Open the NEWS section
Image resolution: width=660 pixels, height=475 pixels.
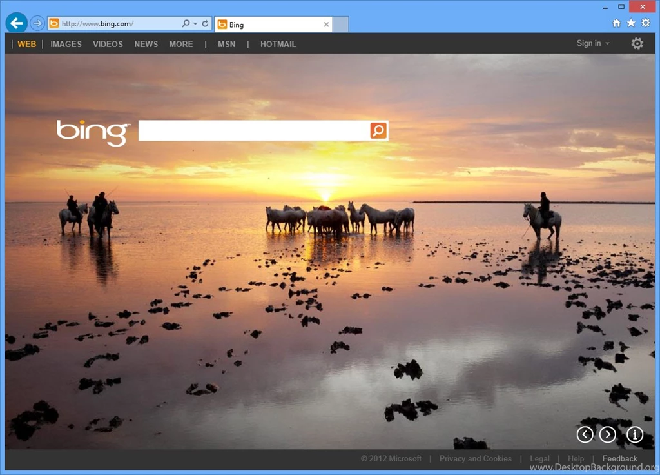click(x=146, y=44)
